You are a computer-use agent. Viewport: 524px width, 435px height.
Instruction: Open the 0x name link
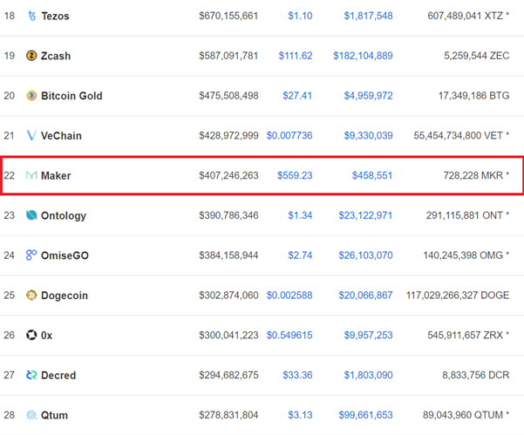point(46,335)
